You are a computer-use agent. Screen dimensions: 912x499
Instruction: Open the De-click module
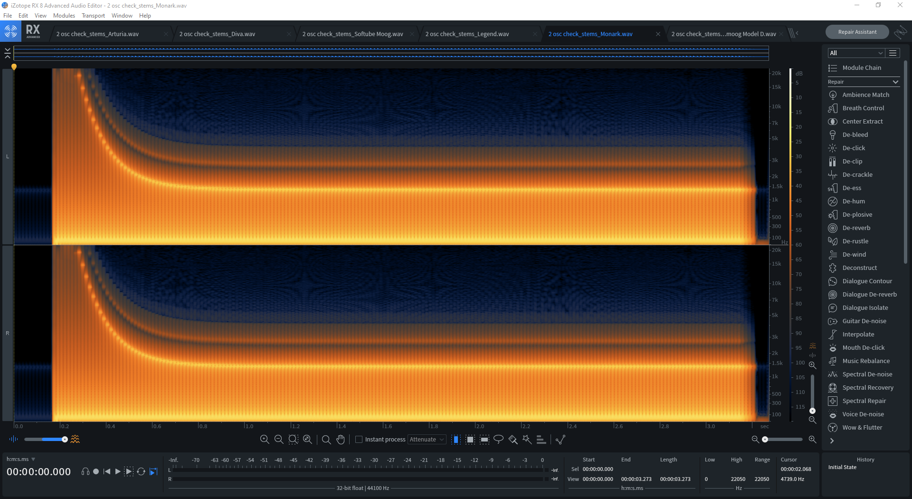(x=846, y=148)
